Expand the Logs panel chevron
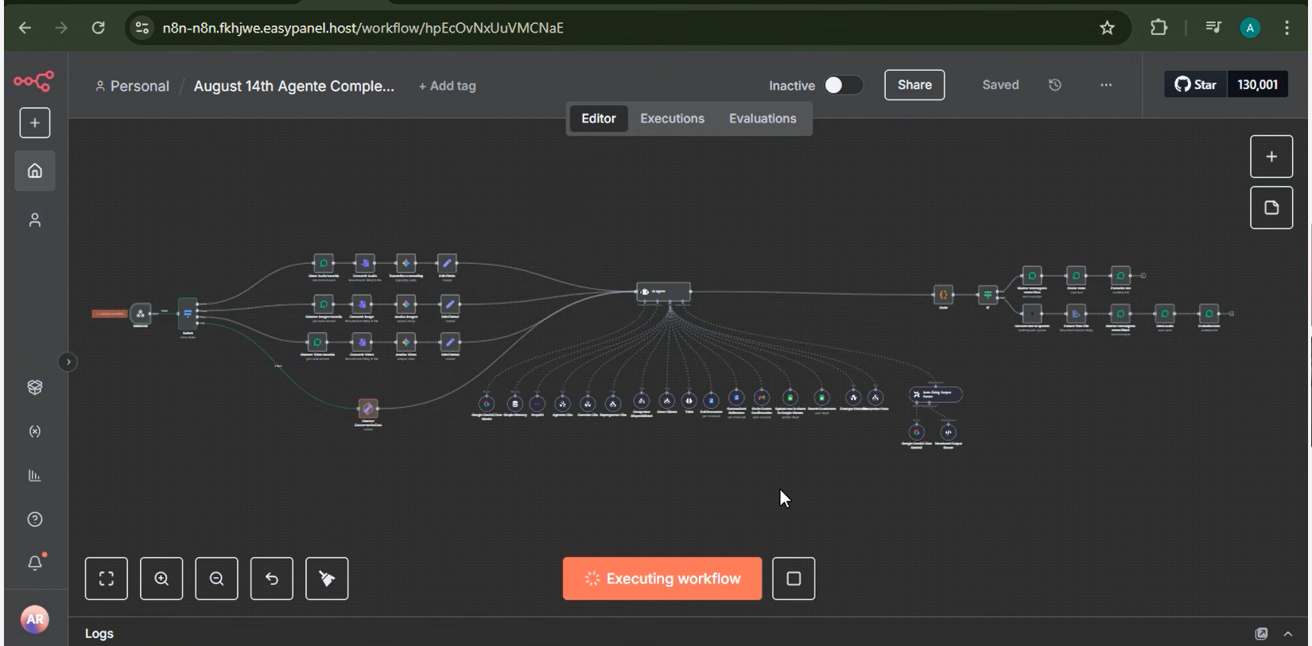Screen dimensions: 1312x646 [x=1287, y=633]
